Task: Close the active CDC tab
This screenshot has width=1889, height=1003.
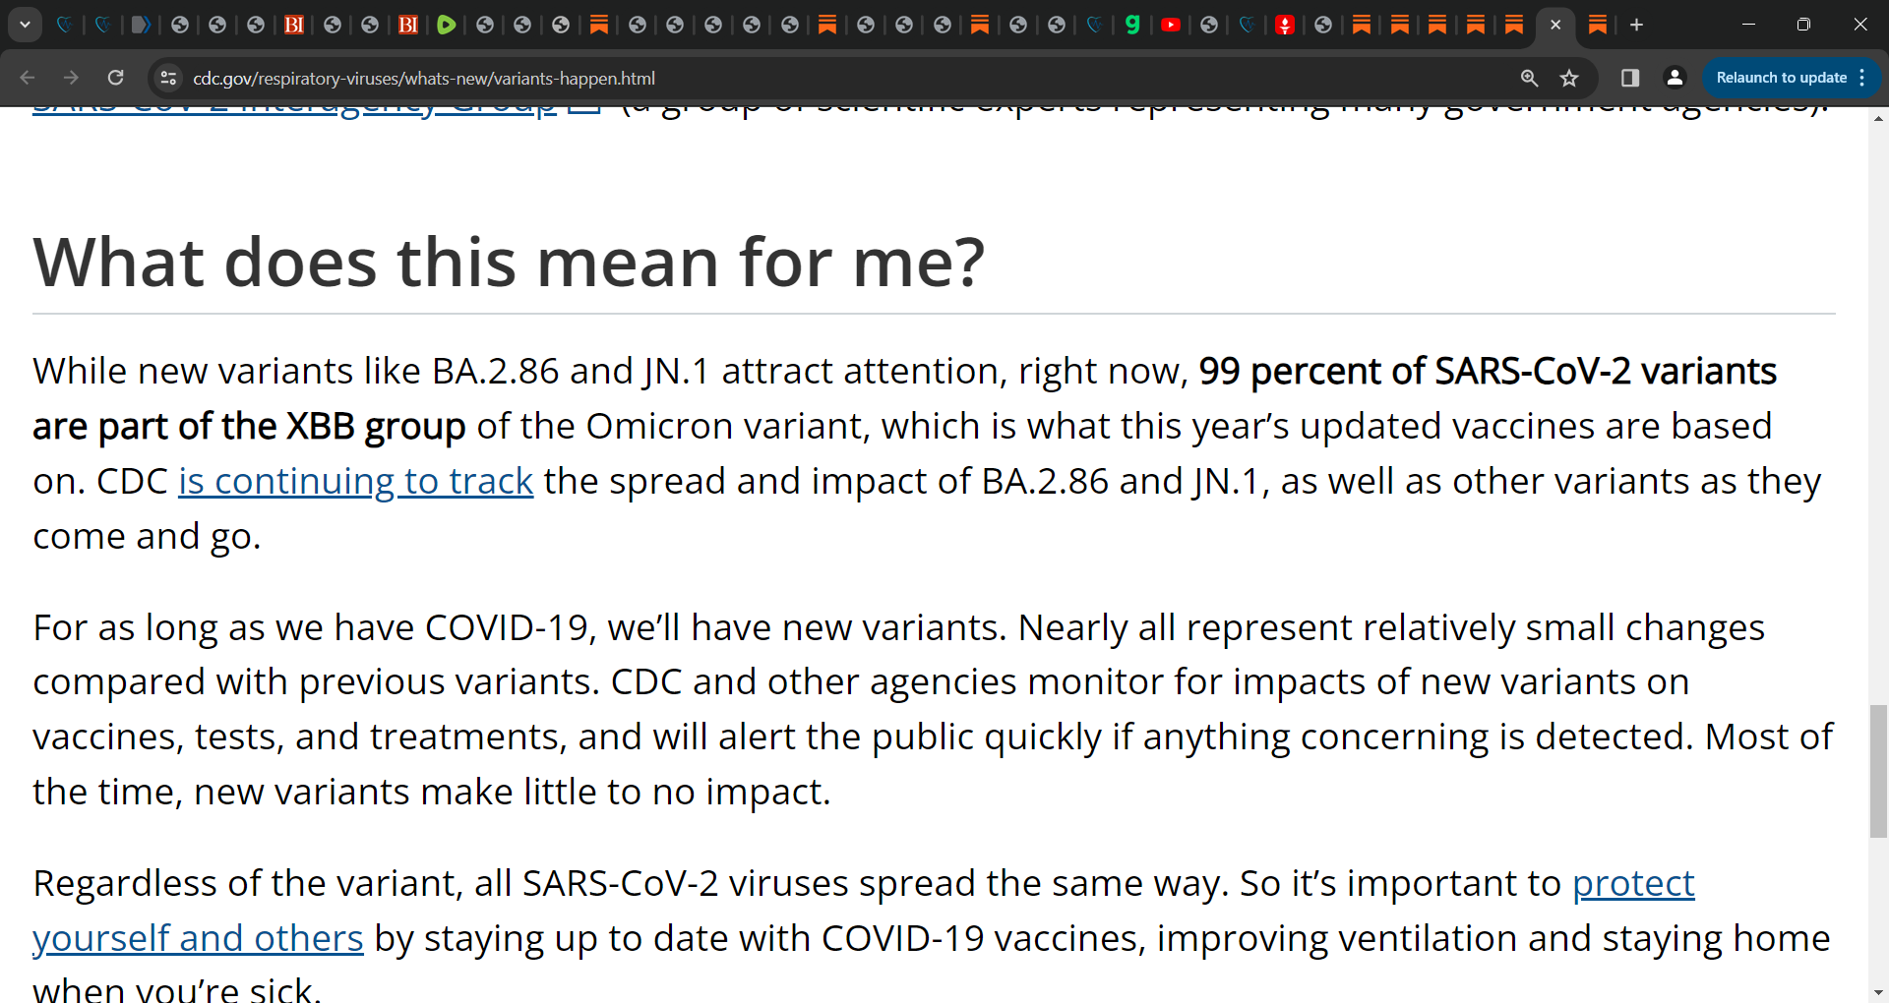Action: point(1555,26)
